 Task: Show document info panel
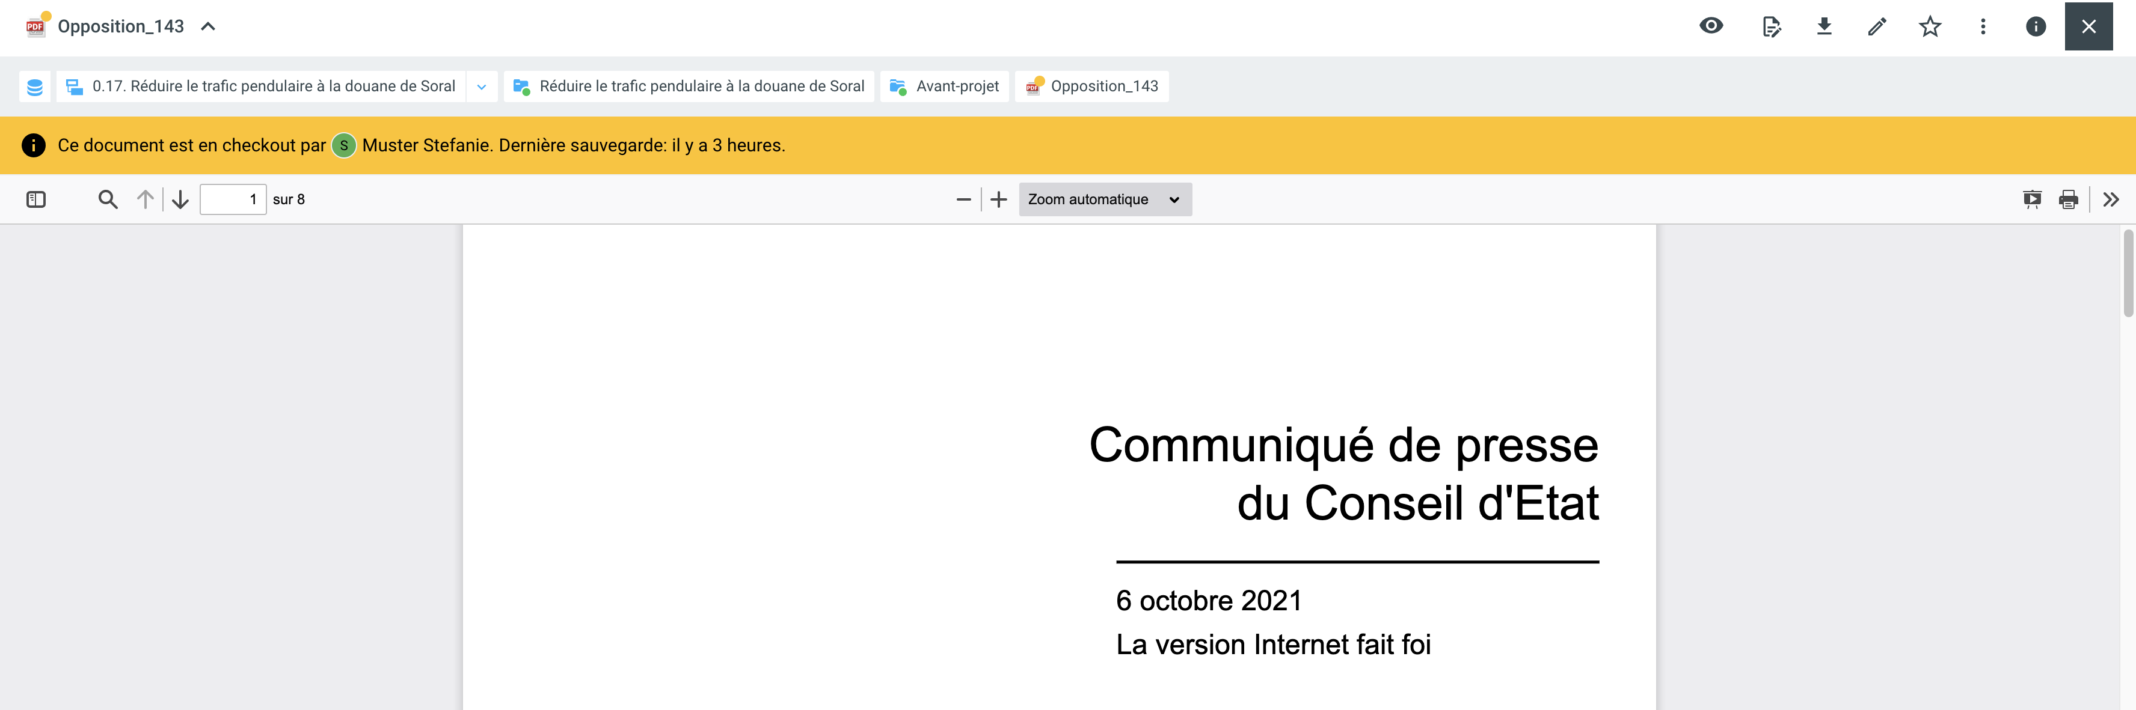(2035, 26)
